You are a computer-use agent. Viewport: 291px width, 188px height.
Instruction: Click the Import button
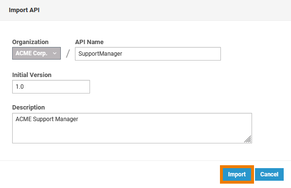(237, 174)
